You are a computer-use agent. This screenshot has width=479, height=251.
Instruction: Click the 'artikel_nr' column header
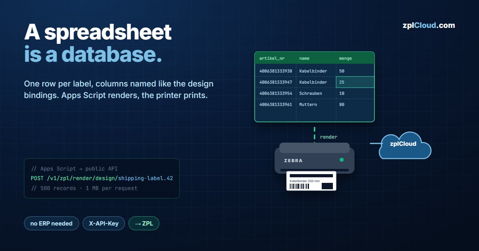coord(272,58)
